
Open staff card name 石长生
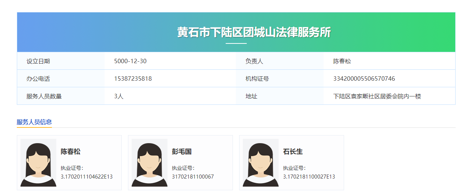tap(293, 152)
